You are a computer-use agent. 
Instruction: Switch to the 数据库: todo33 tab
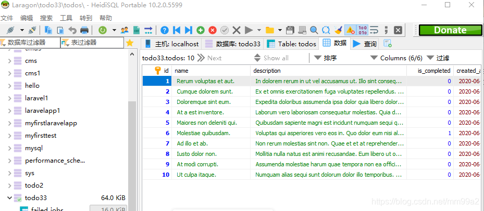click(x=233, y=44)
